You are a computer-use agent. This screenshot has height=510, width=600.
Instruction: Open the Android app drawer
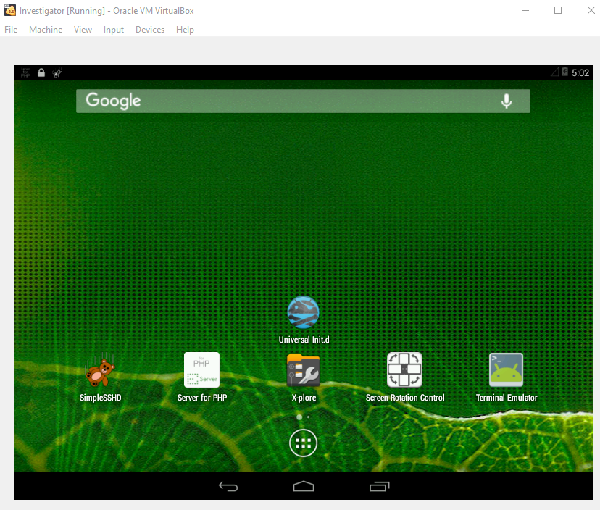pyautogui.click(x=303, y=443)
